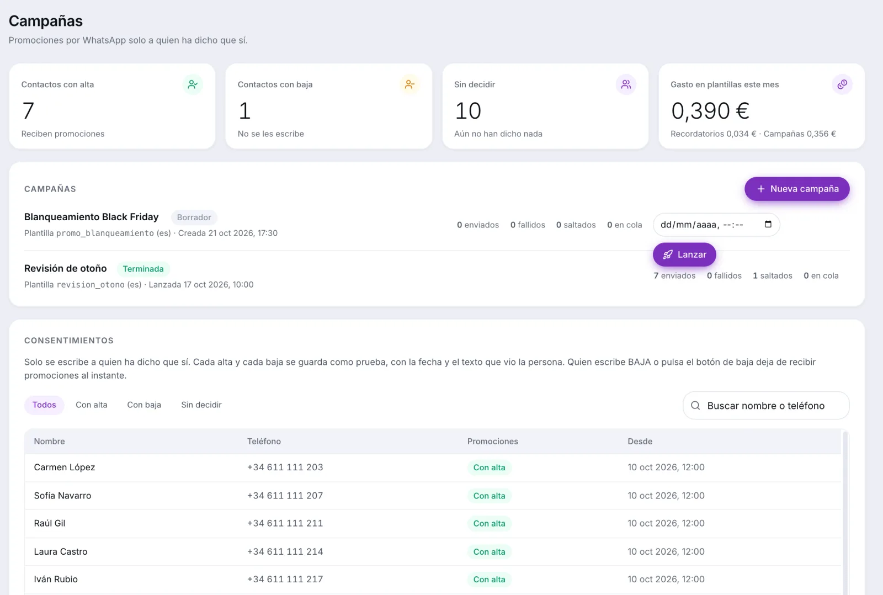Focus the Buscar nombre o teléfono field

766,406
